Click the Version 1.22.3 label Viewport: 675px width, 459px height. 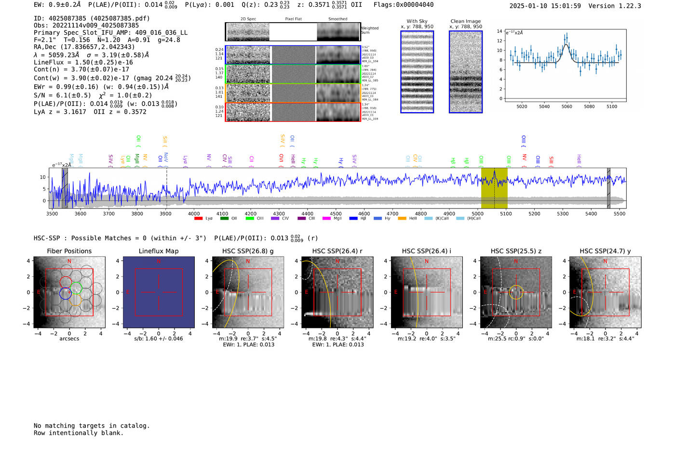click(615, 6)
